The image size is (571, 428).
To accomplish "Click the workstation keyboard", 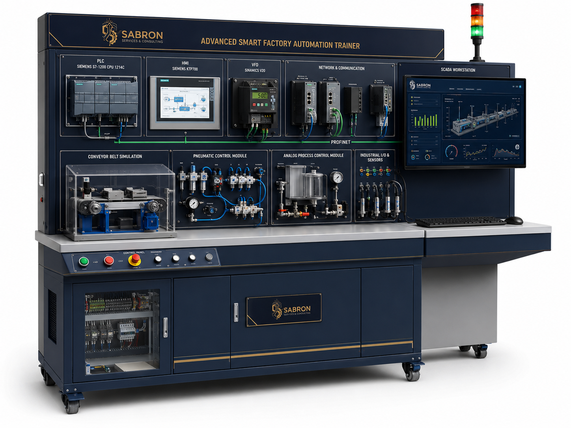I will tap(460, 222).
